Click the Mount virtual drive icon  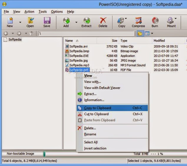pyautogui.click(x=170, y=20)
